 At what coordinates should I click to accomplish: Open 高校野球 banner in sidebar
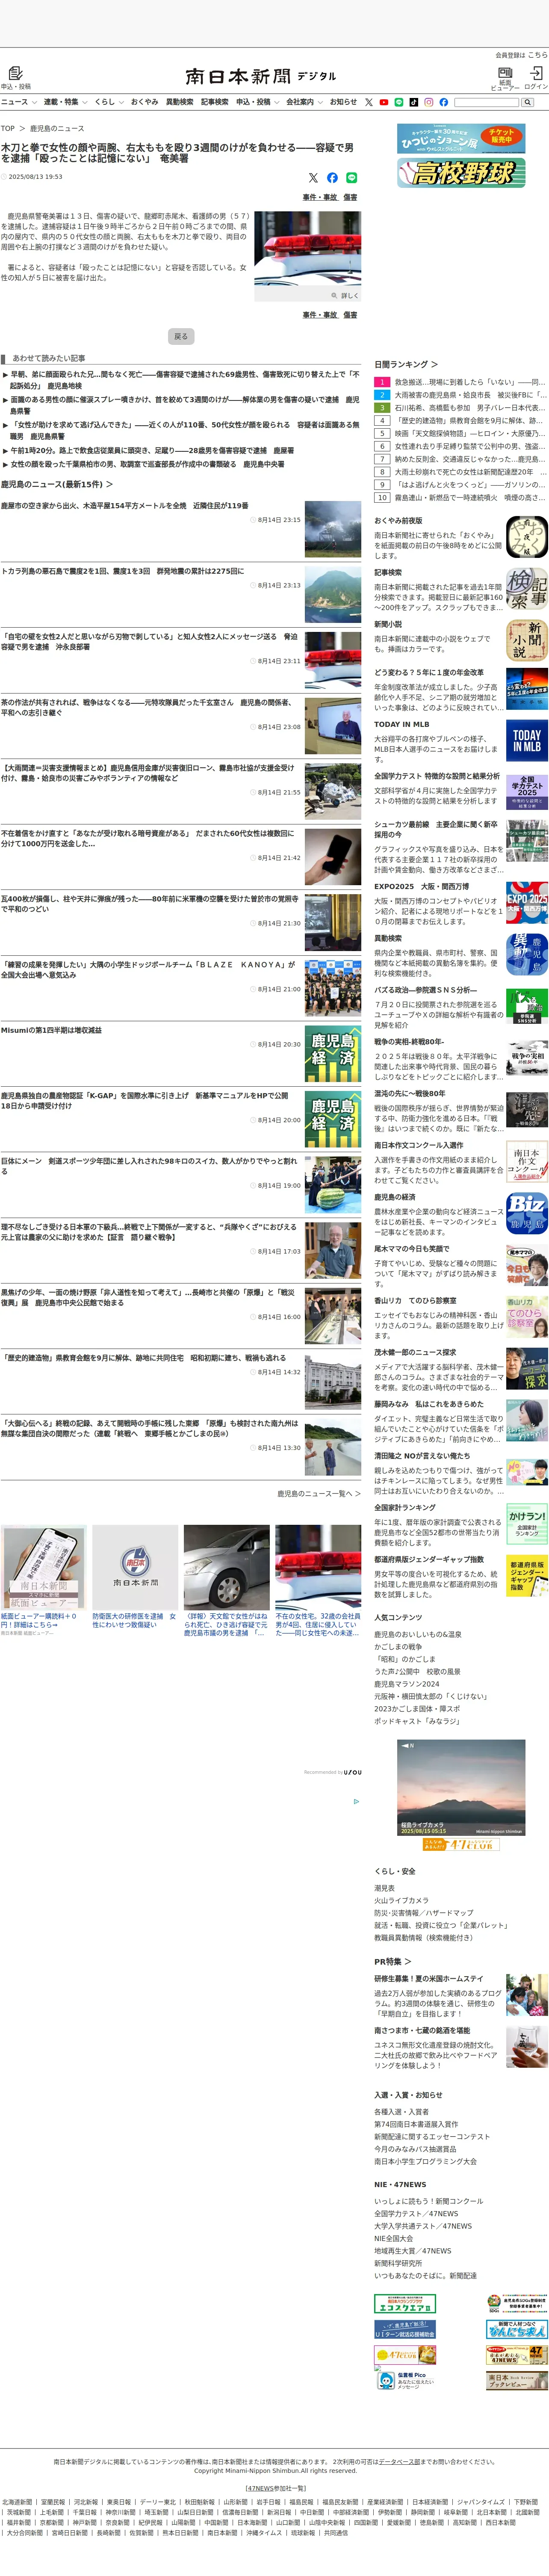461,173
